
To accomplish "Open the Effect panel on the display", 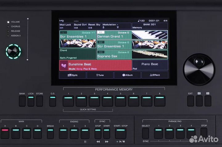I will coord(154,75).
